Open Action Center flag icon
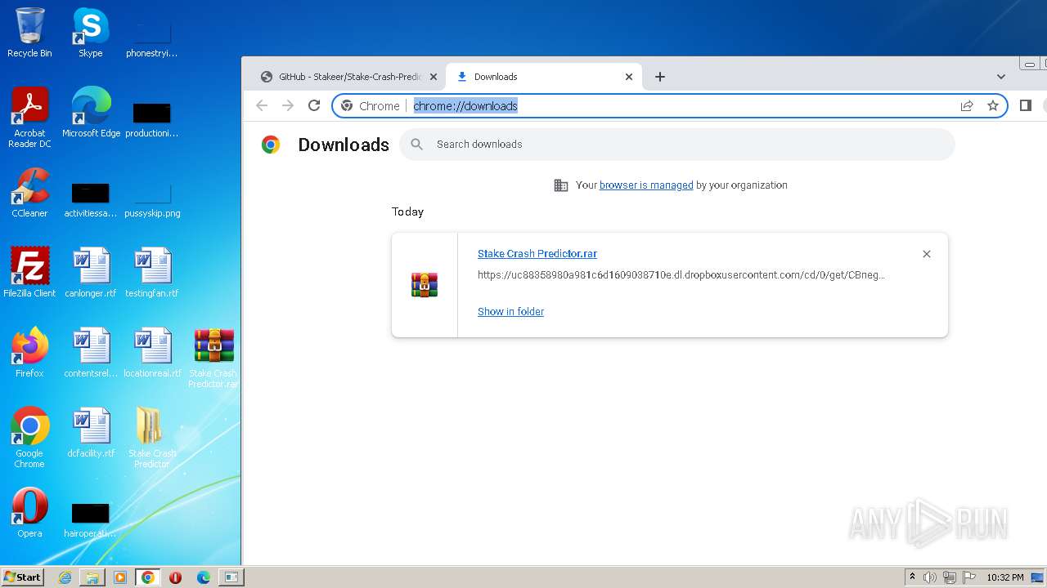This screenshot has width=1047, height=588. tap(969, 577)
